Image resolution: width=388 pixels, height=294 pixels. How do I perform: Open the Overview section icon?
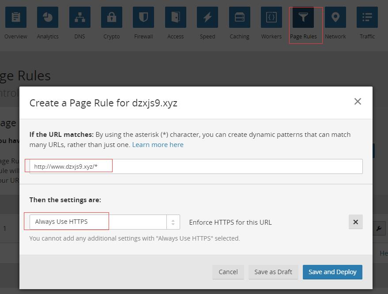point(16,17)
